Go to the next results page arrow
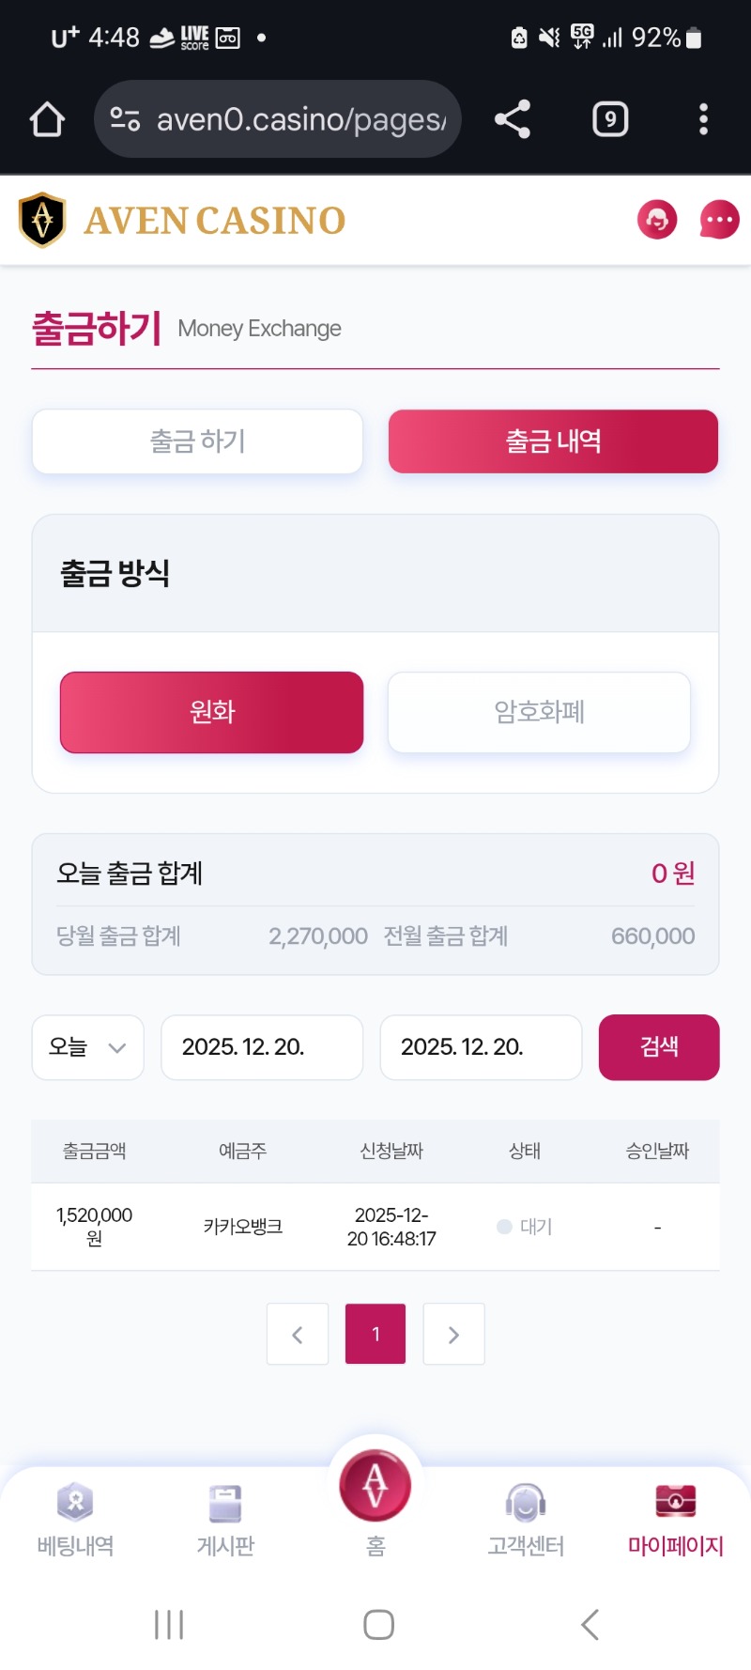751x1670 pixels. [453, 1334]
